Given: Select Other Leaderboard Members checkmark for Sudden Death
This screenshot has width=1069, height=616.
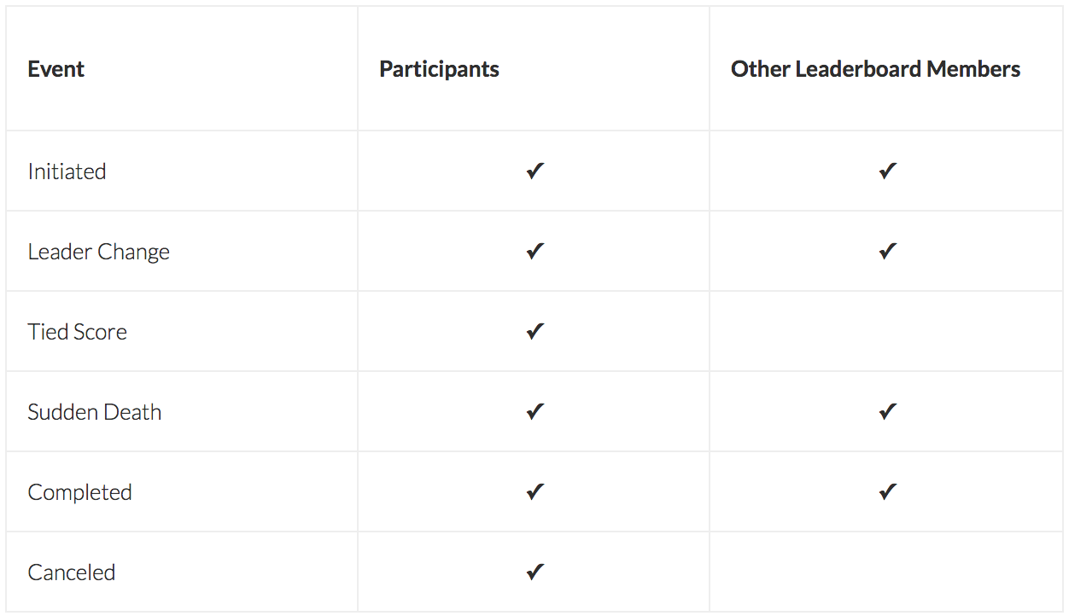Looking at the screenshot, I should point(887,412).
